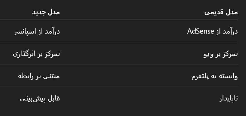Viewport: 246px width, 116px height.
Task: Select the 'درآمد از اسپانسر' cell
Action: point(37,31)
